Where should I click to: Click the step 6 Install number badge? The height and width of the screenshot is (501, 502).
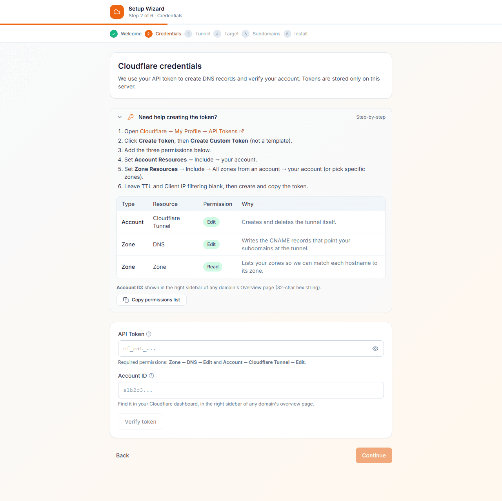pyautogui.click(x=287, y=34)
